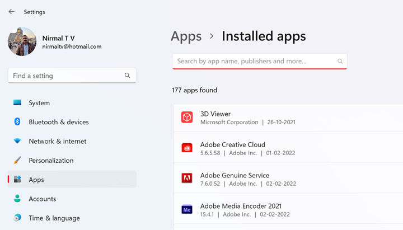
Task: Click version 5.6.5.58 text
Action: (210, 153)
